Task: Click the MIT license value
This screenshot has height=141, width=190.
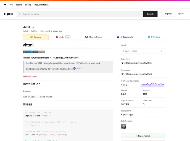Action: (145, 94)
